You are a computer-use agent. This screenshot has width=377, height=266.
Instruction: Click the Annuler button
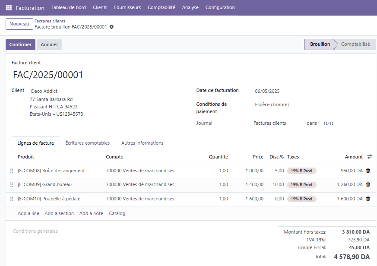coord(49,44)
